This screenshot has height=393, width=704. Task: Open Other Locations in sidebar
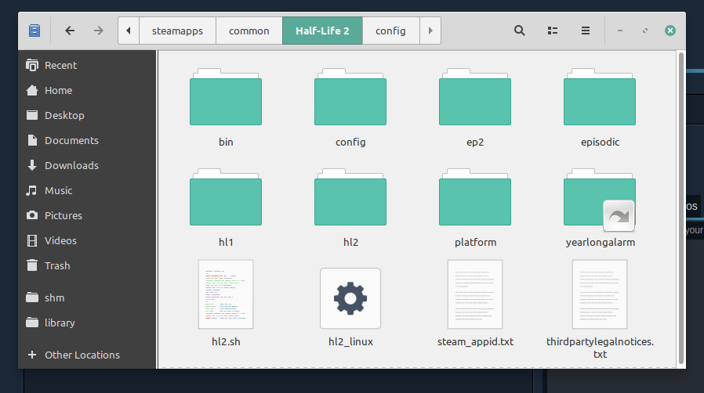tap(87, 355)
